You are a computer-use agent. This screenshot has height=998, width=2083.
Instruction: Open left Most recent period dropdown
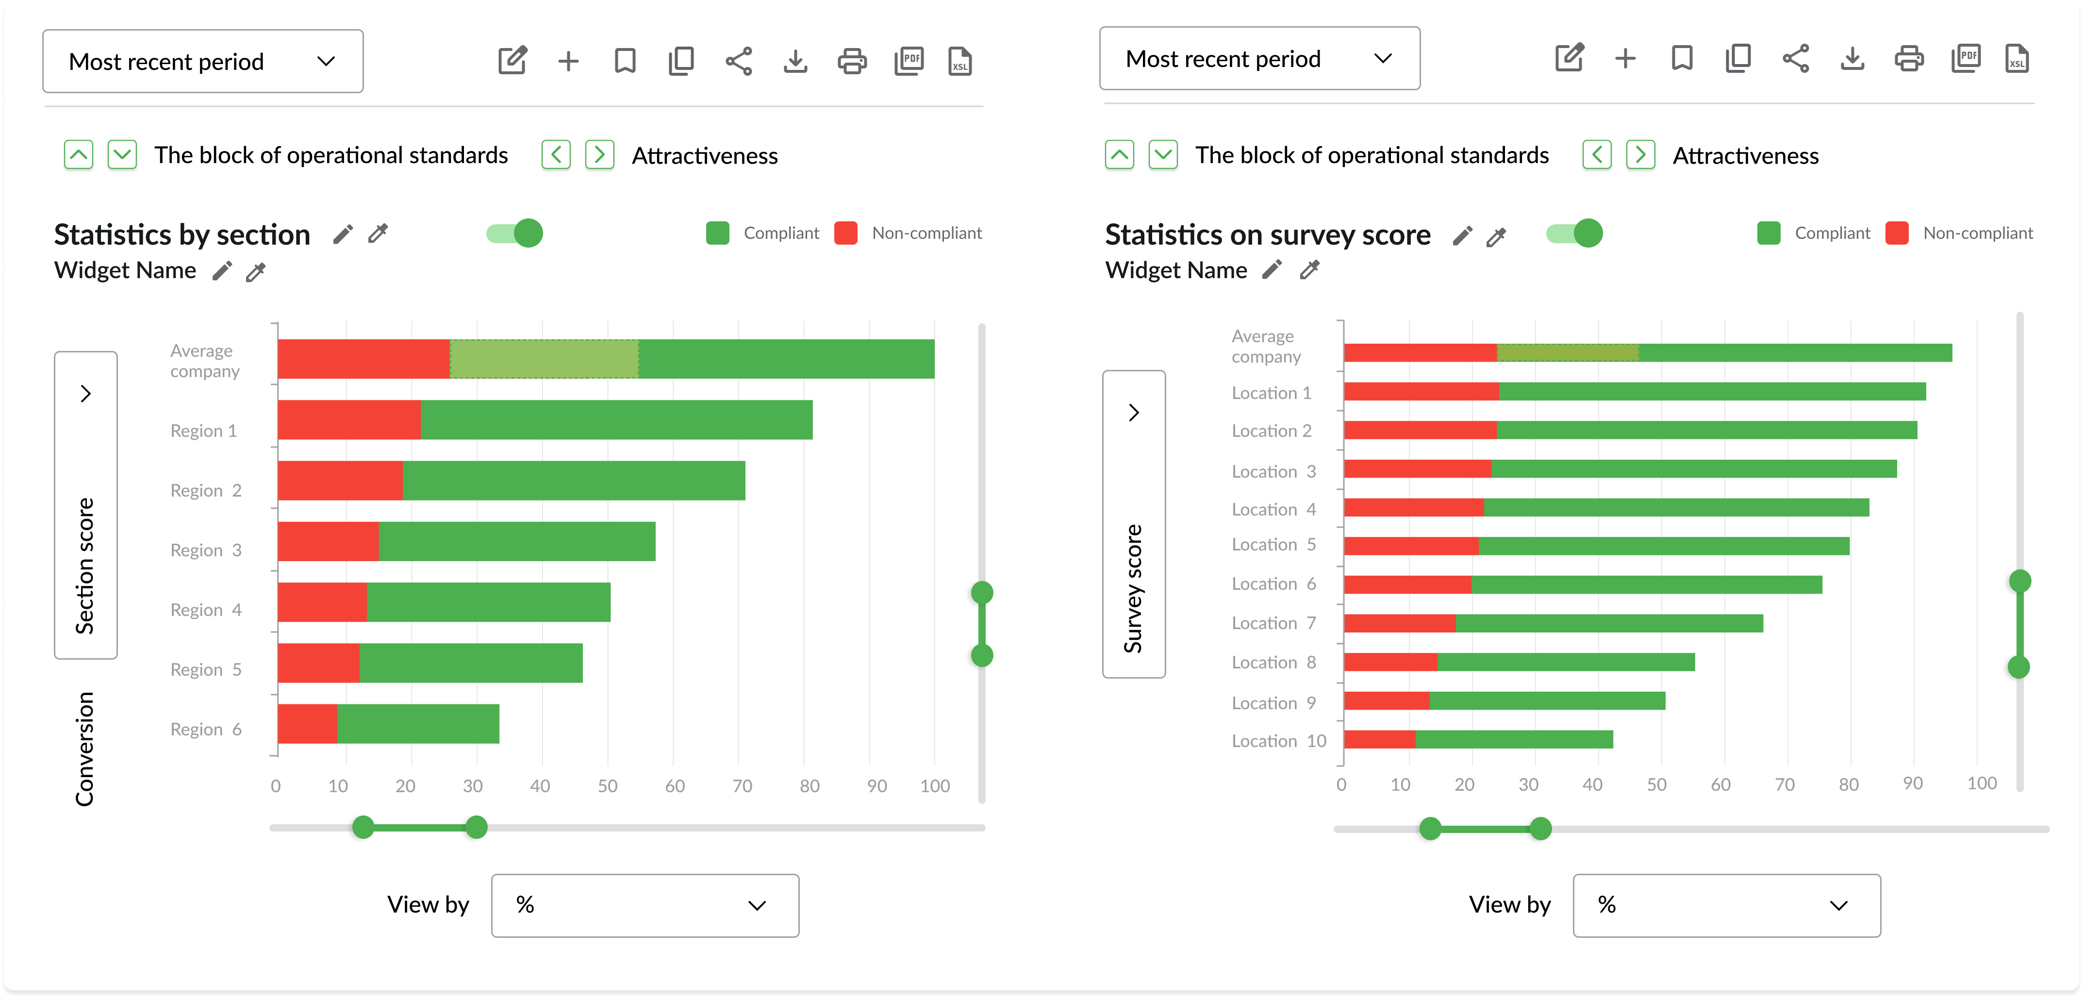(203, 62)
